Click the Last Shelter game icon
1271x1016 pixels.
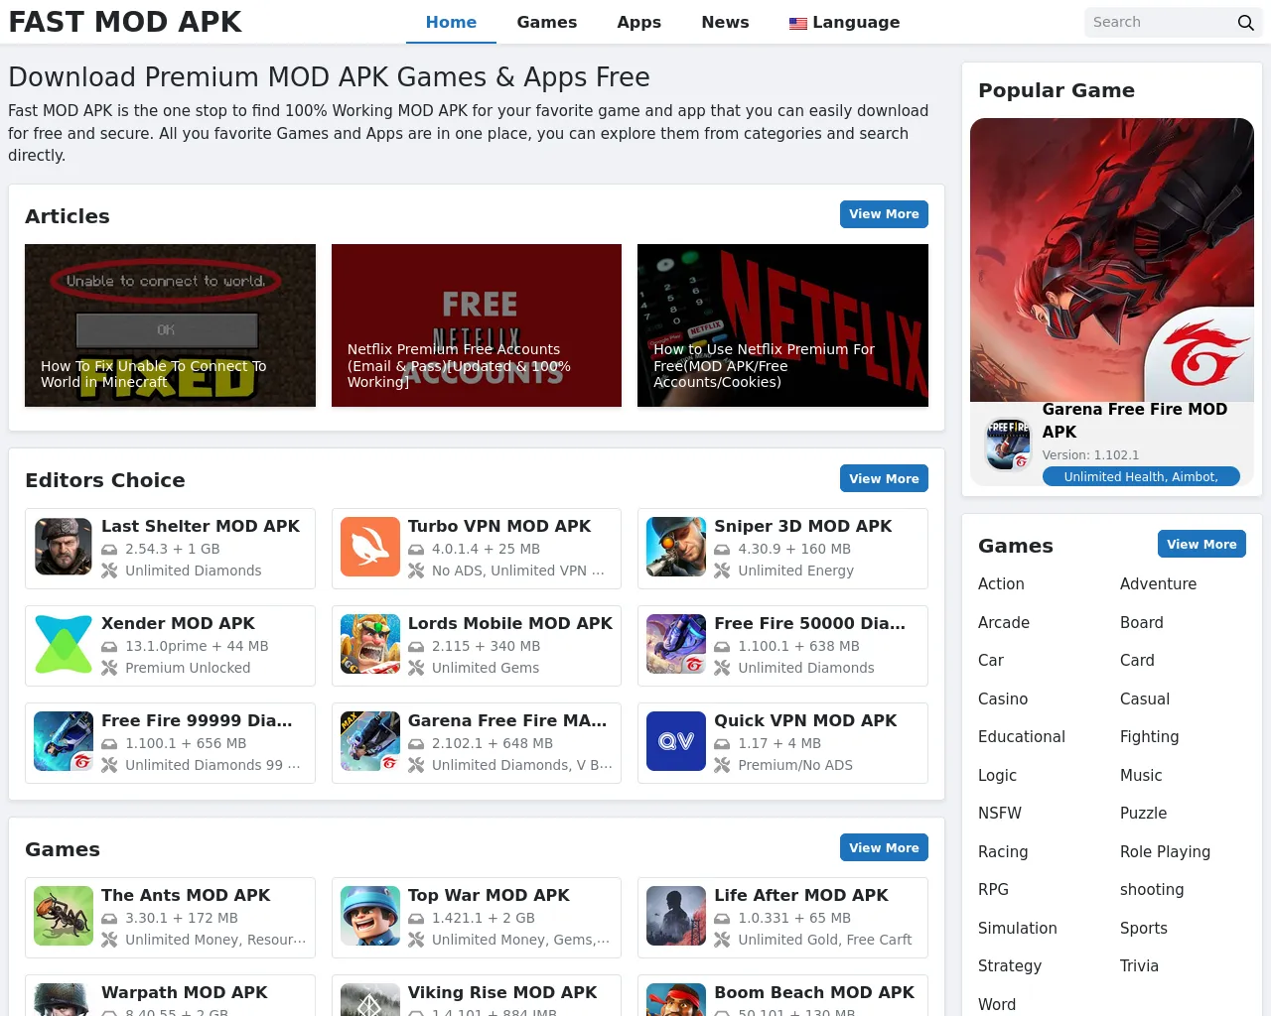point(64,547)
